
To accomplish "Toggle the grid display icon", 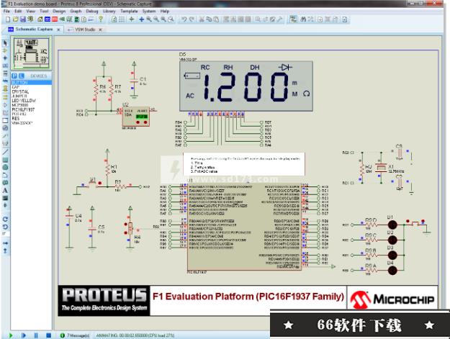I will click(122, 19).
